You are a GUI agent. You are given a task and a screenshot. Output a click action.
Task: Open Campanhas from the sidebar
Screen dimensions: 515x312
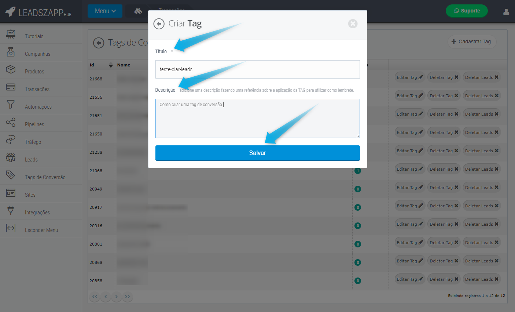click(x=37, y=54)
